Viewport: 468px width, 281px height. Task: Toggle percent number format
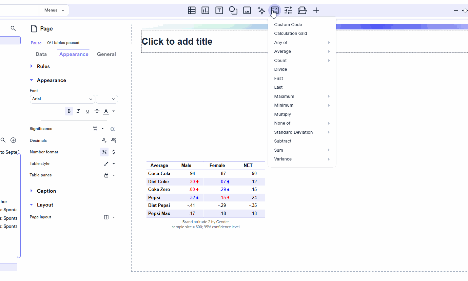click(104, 152)
